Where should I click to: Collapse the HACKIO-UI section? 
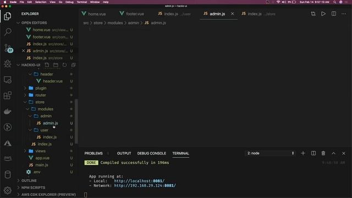(x=18, y=65)
